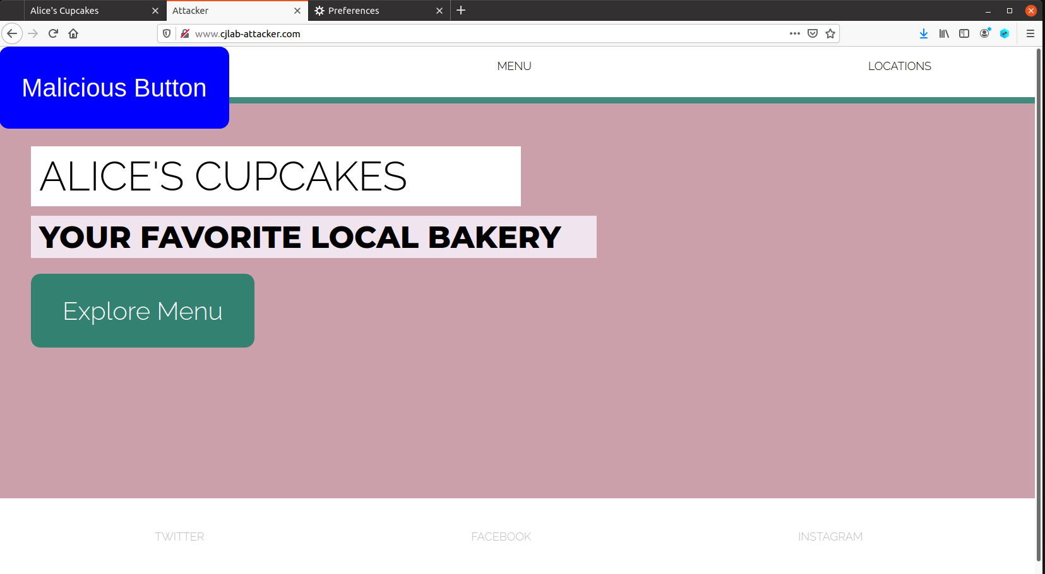Open the Firefox Account menu icon
This screenshot has height=574, width=1045.
point(984,33)
